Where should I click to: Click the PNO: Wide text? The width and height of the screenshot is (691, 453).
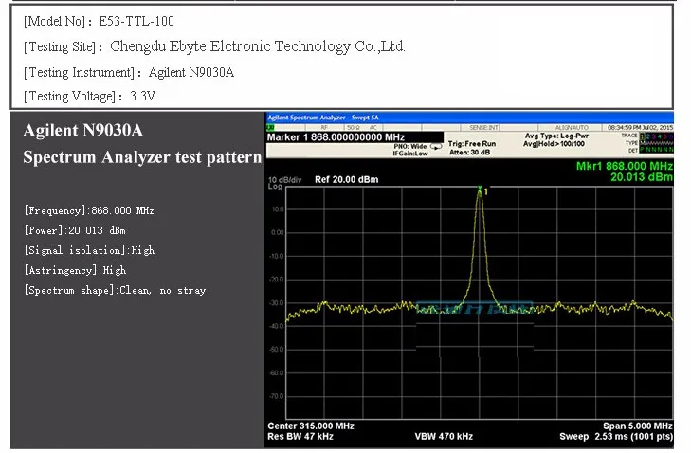pos(410,146)
